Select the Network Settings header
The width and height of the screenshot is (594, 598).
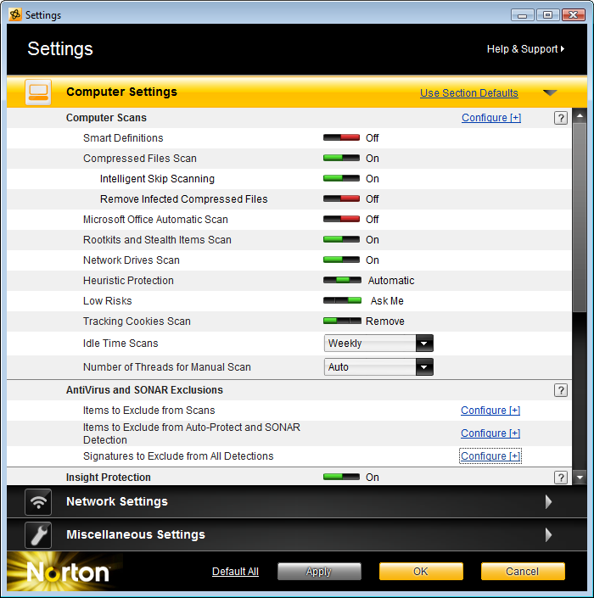click(x=296, y=502)
